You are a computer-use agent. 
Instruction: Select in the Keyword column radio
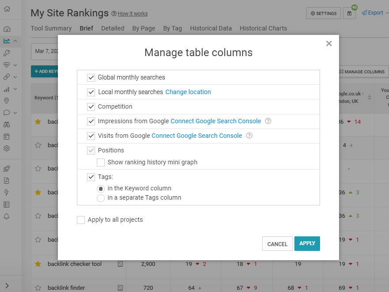click(x=101, y=189)
